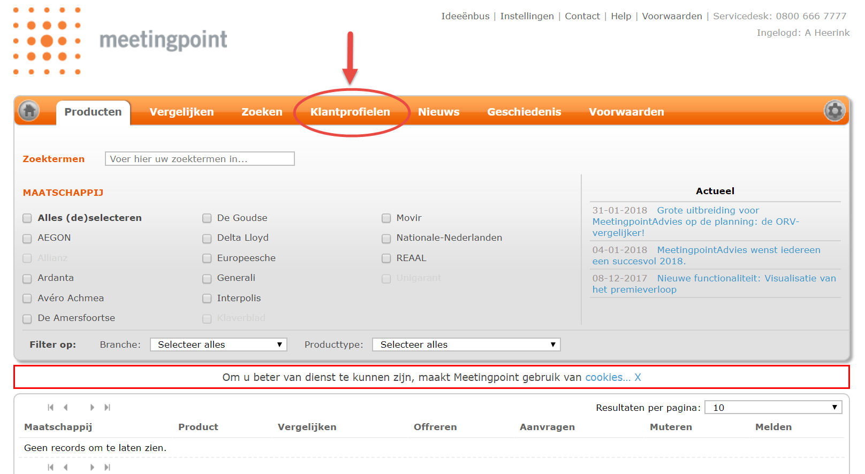Toggle Alles (de)selecteren checkbox
The image size is (865, 474).
point(27,218)
